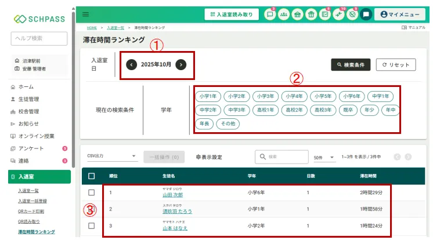Click the school building icon in header
433x240 pixels.
(297, 14)
